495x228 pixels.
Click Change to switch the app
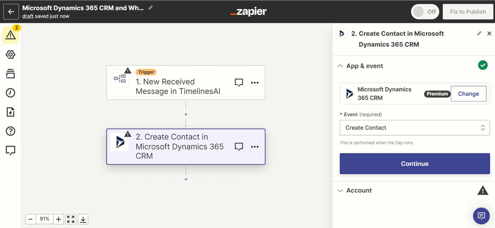point(468,94)
